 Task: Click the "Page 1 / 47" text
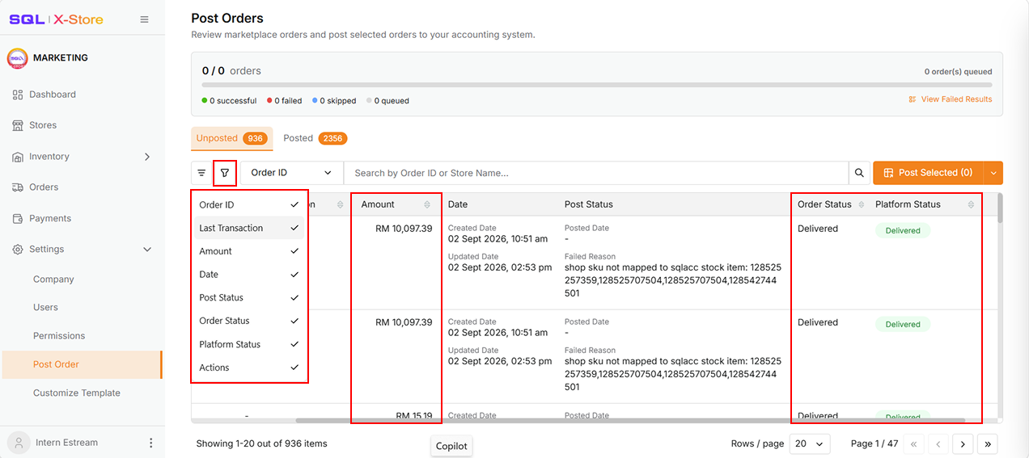point(874,443)
